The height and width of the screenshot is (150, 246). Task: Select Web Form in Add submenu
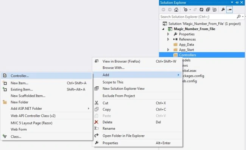tap(47, 129)
